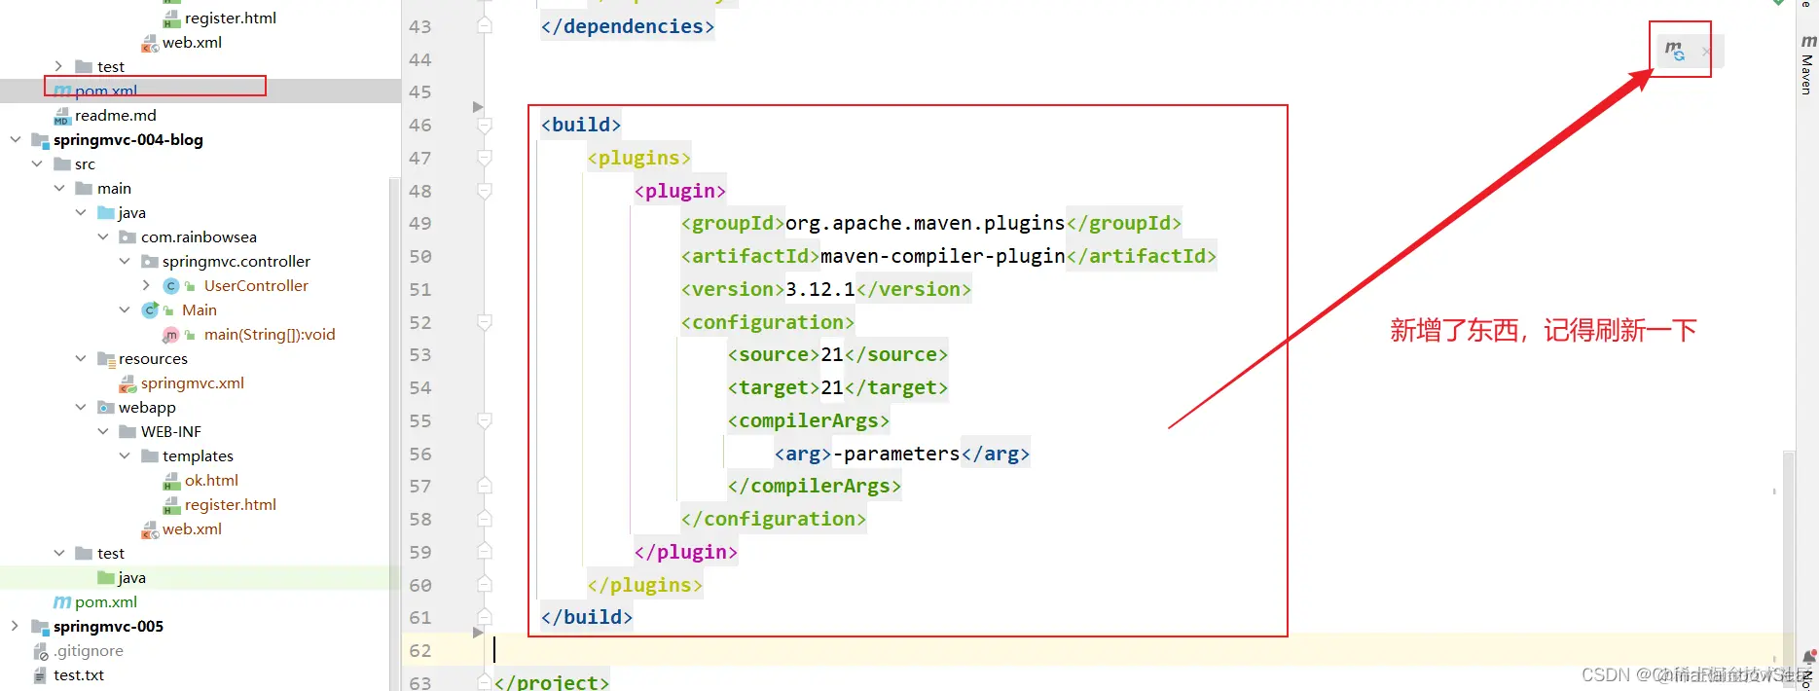The width and height of the screenshot is (1819, 691).
Task: Open test.txt in the project tree
Action: (79, 674)
